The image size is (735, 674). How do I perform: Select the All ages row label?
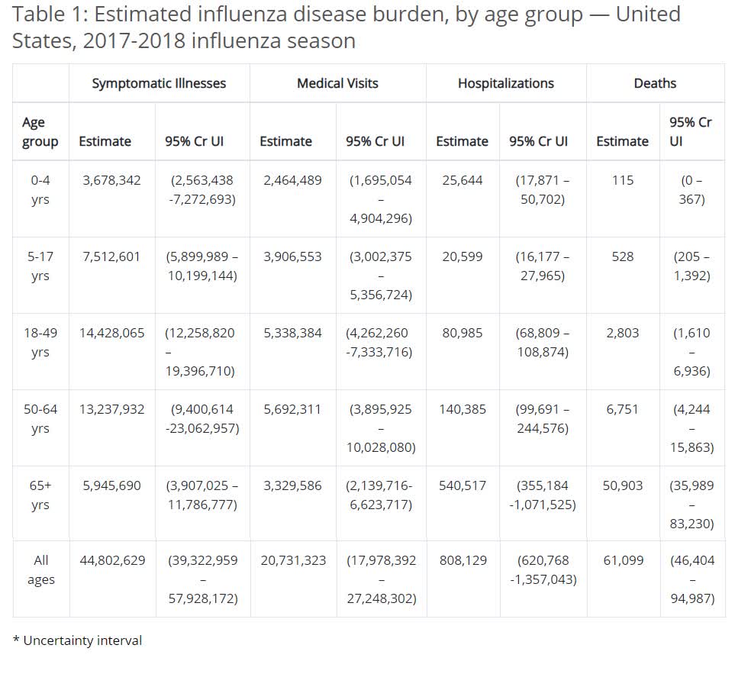[x=40, y=569]
